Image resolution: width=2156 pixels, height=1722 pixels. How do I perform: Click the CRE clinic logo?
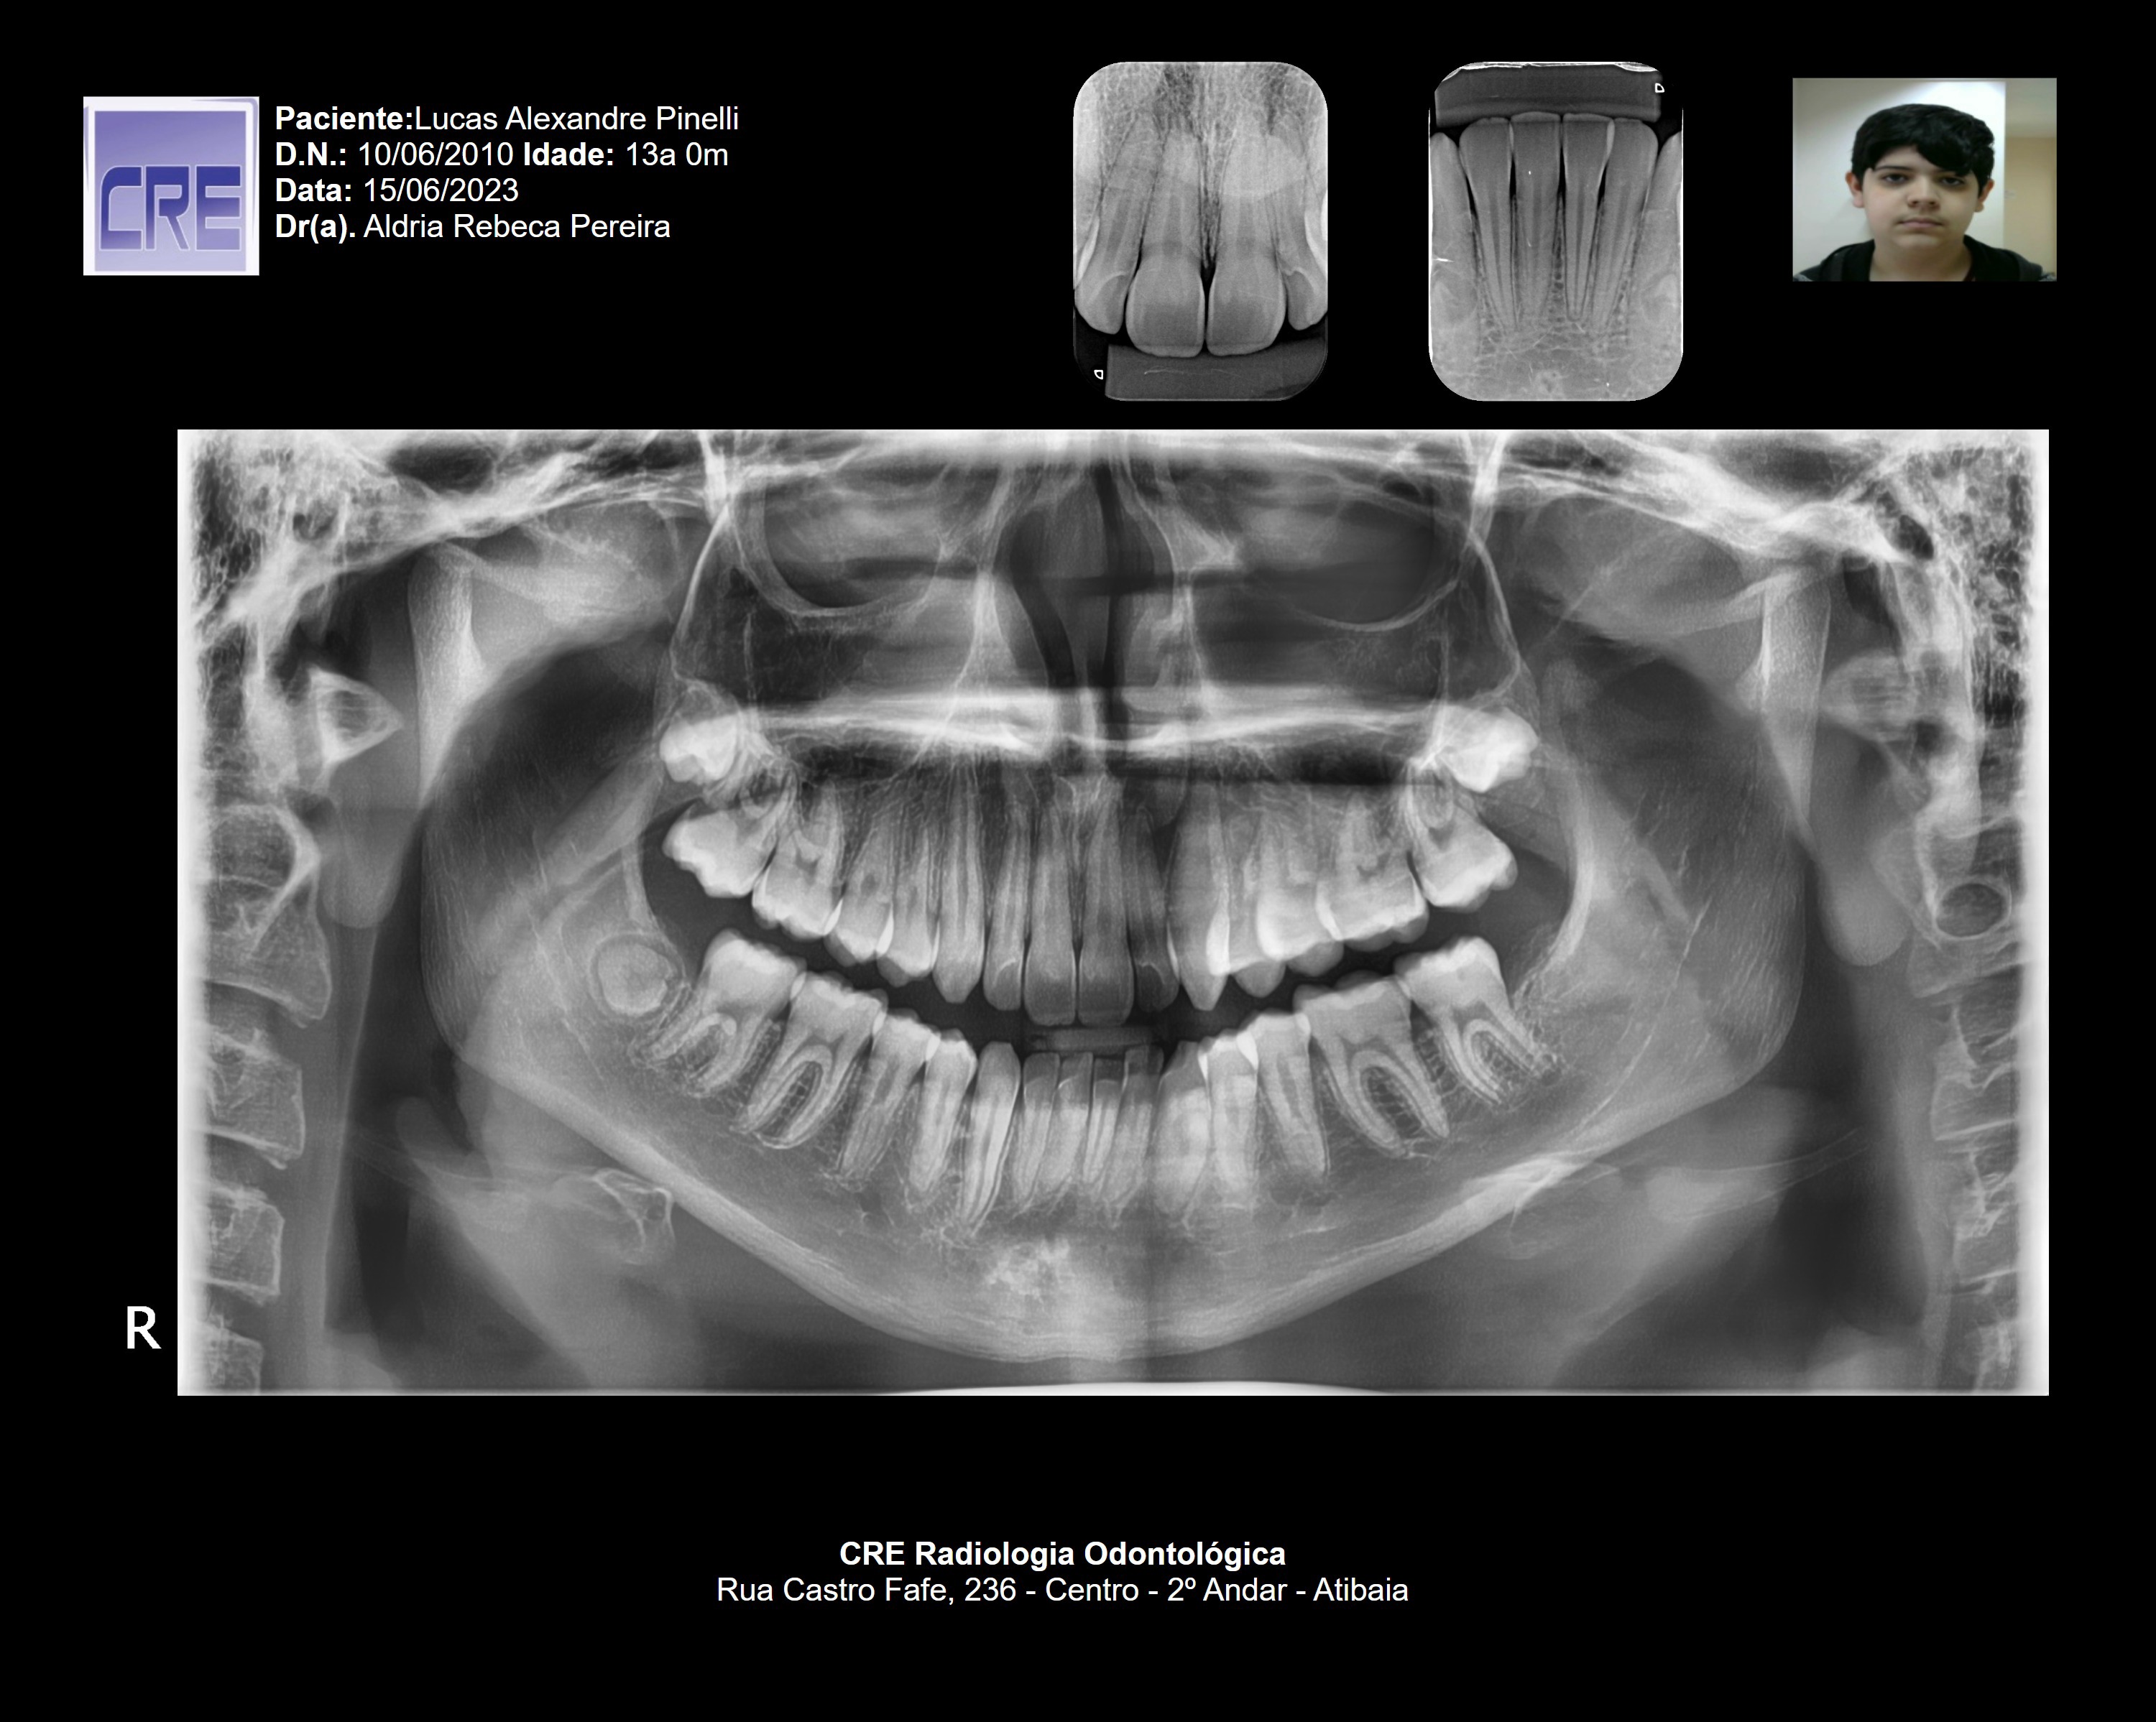[171, 186]
